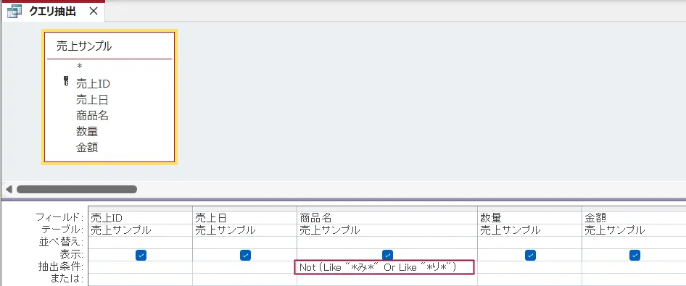The height and width of the screenshot is (286, 686).
Task: Select 商品名 in the field list
Action: [x=92, y=116]
